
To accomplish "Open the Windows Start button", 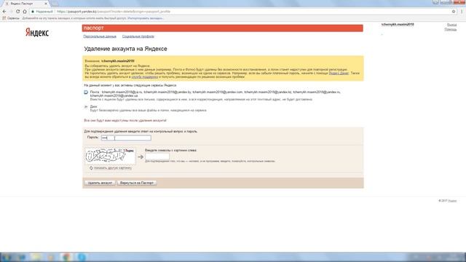I will 7,257.
